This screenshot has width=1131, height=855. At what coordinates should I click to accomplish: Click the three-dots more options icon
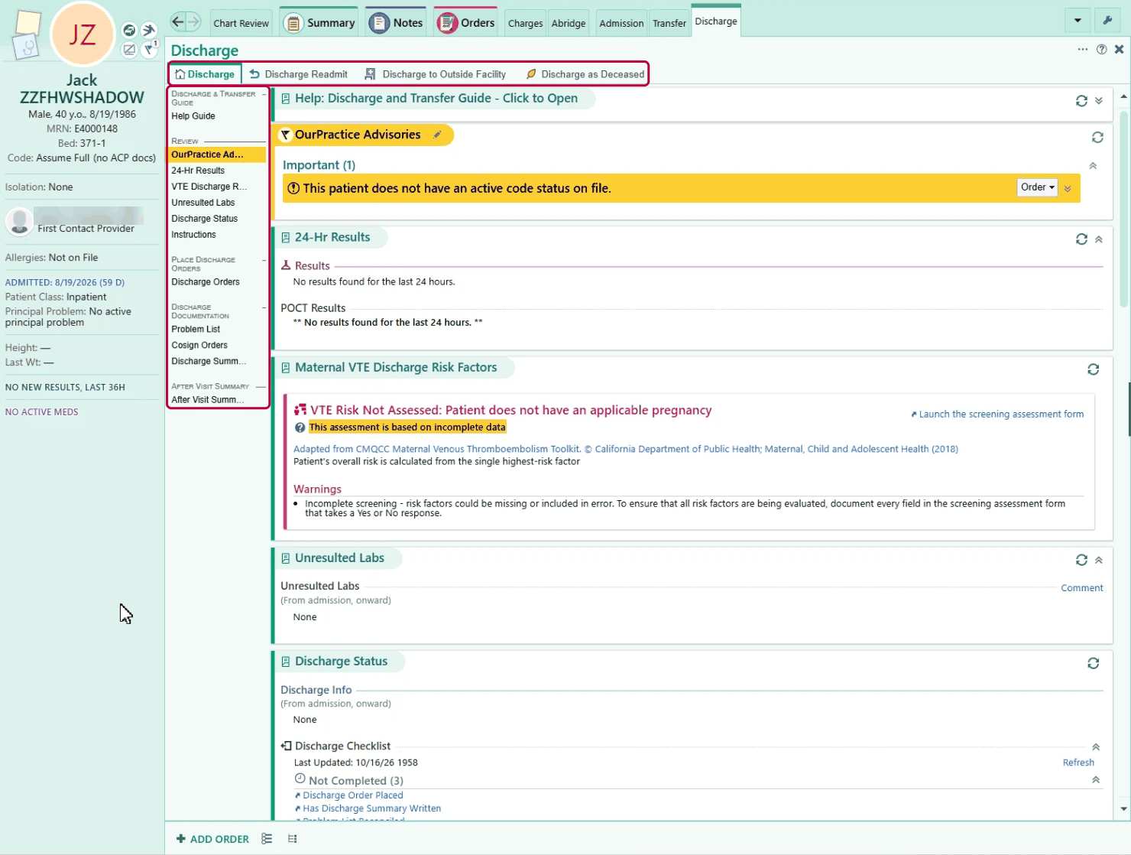pos(1083,50)
